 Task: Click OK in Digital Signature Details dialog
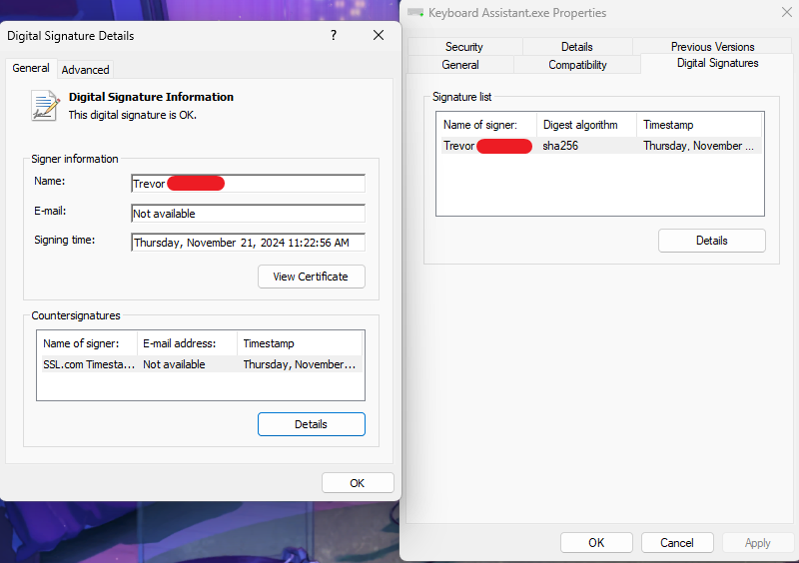(358, 483)
